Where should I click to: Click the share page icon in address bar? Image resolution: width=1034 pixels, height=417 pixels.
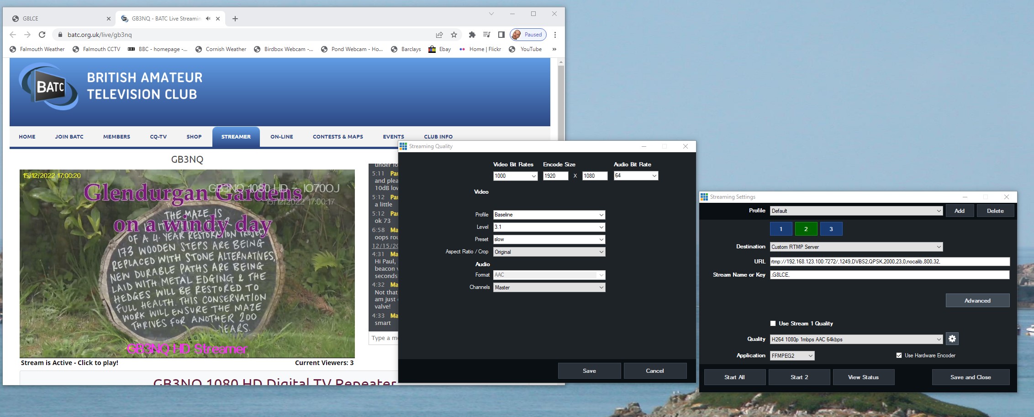[x=439, y=35]
